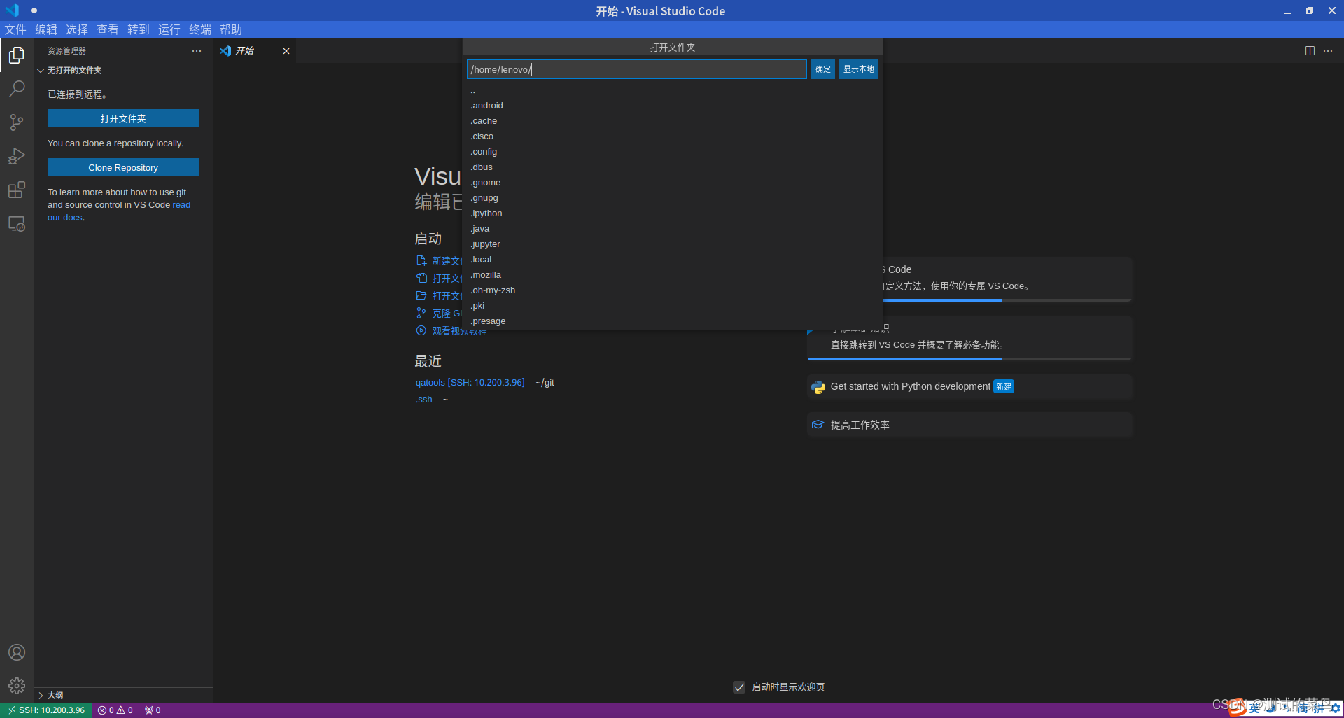Viewport: 1344px width, 718px height.
Task: Click the forwarded ports status item
Action: tap(153, 710)
